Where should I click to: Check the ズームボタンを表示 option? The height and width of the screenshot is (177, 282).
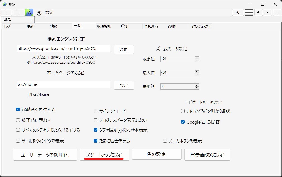pyautogui.click(x=165, y=141)
